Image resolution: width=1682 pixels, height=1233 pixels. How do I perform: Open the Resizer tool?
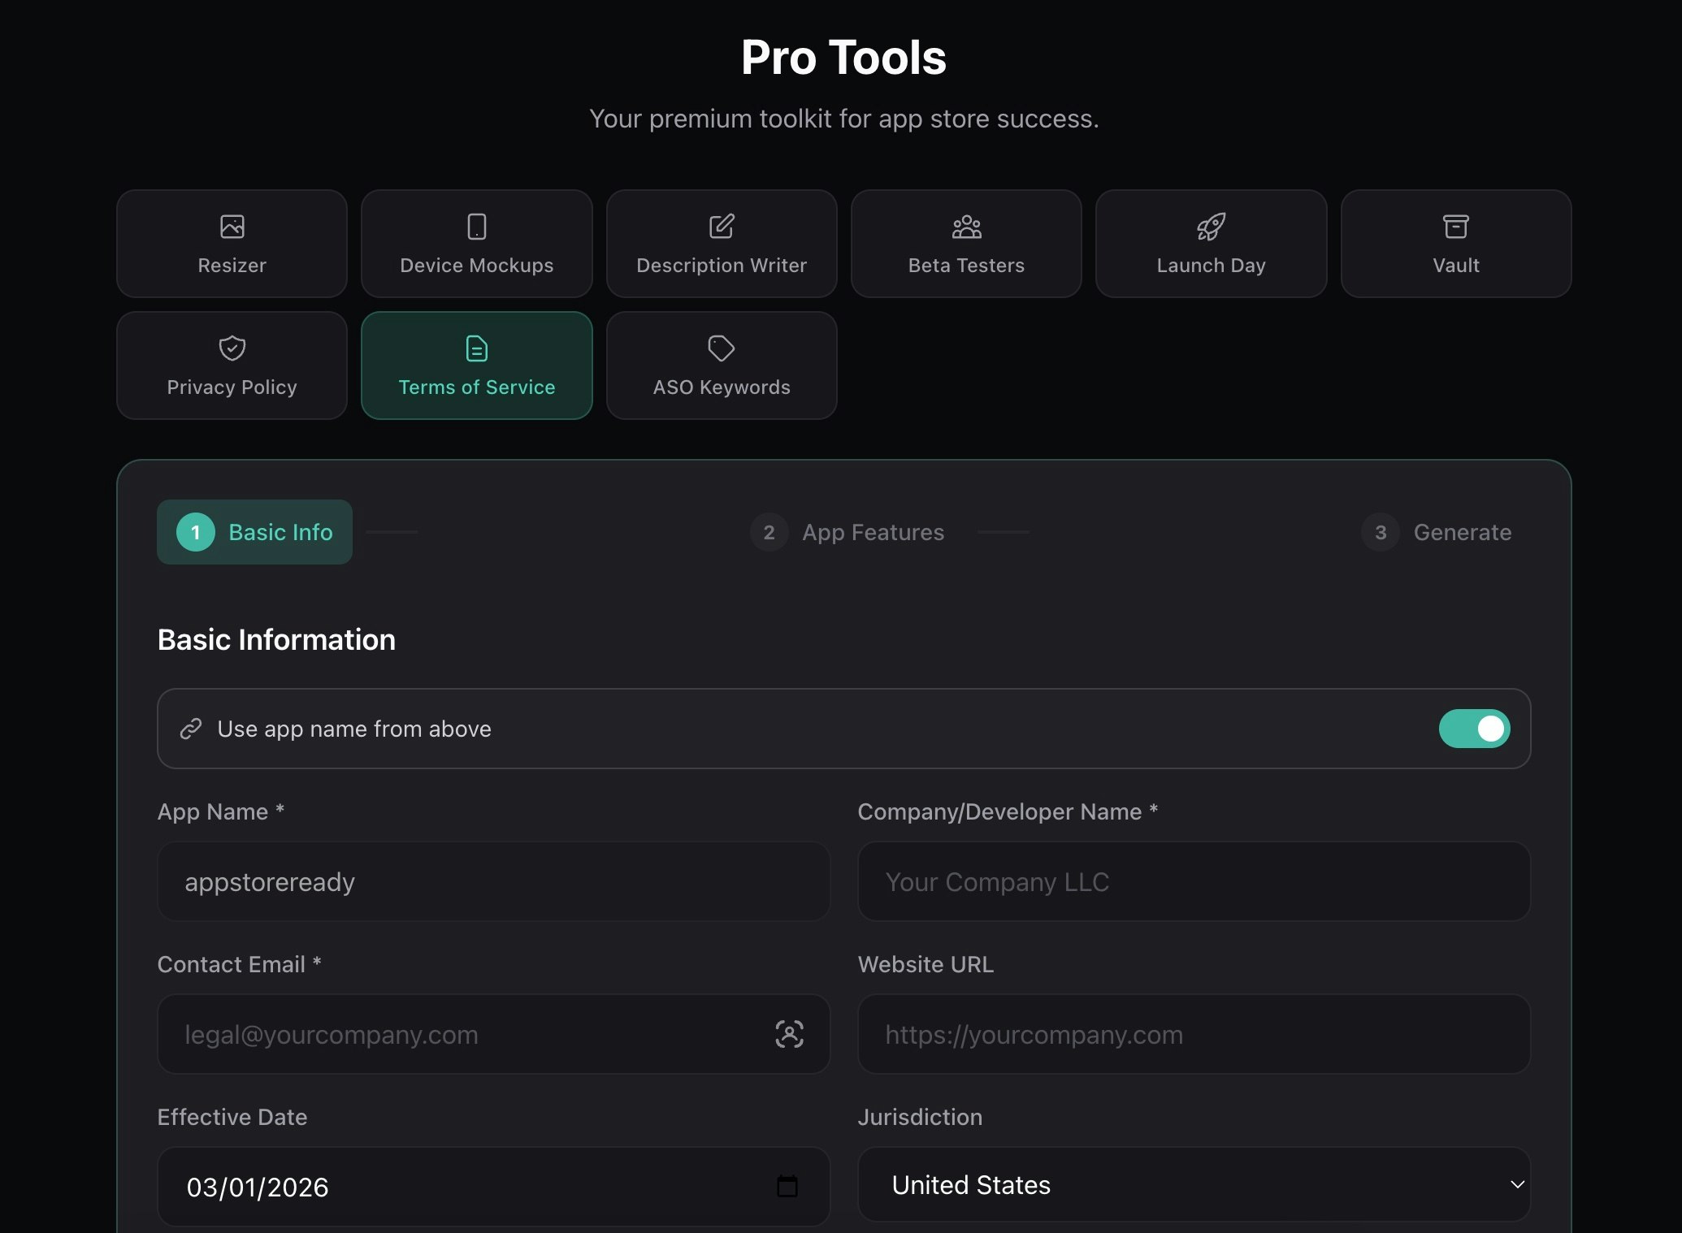(x=232, y=244)
